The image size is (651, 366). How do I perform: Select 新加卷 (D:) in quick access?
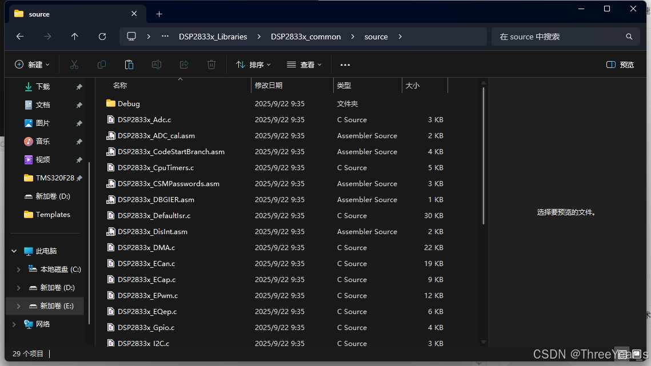[x=47, y=196]
